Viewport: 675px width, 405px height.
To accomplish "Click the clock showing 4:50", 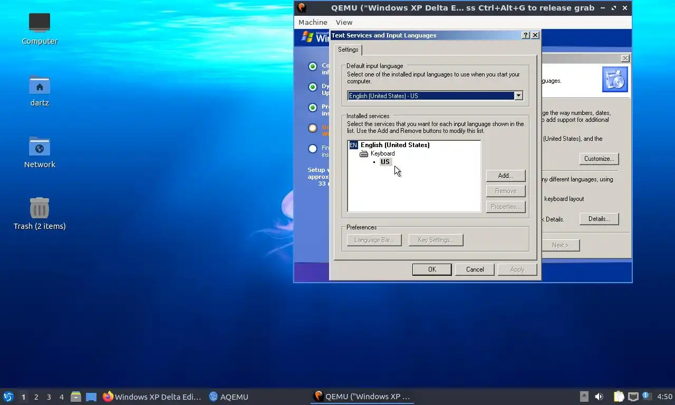I will point(664,397).
